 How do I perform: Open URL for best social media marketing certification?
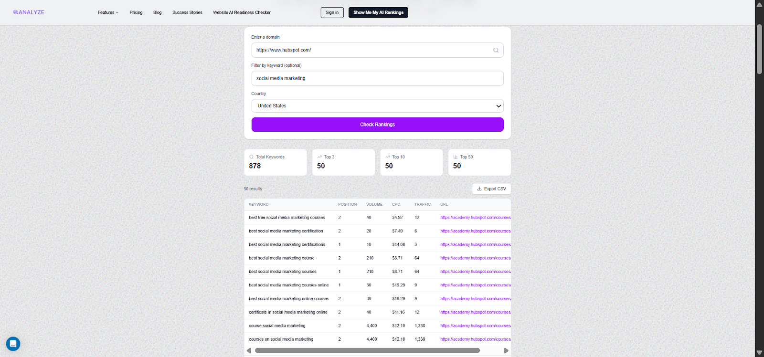tap(476, 231)
